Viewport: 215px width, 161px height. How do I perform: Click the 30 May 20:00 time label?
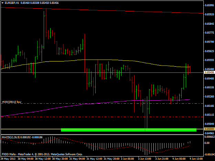(x=60, y=159)
